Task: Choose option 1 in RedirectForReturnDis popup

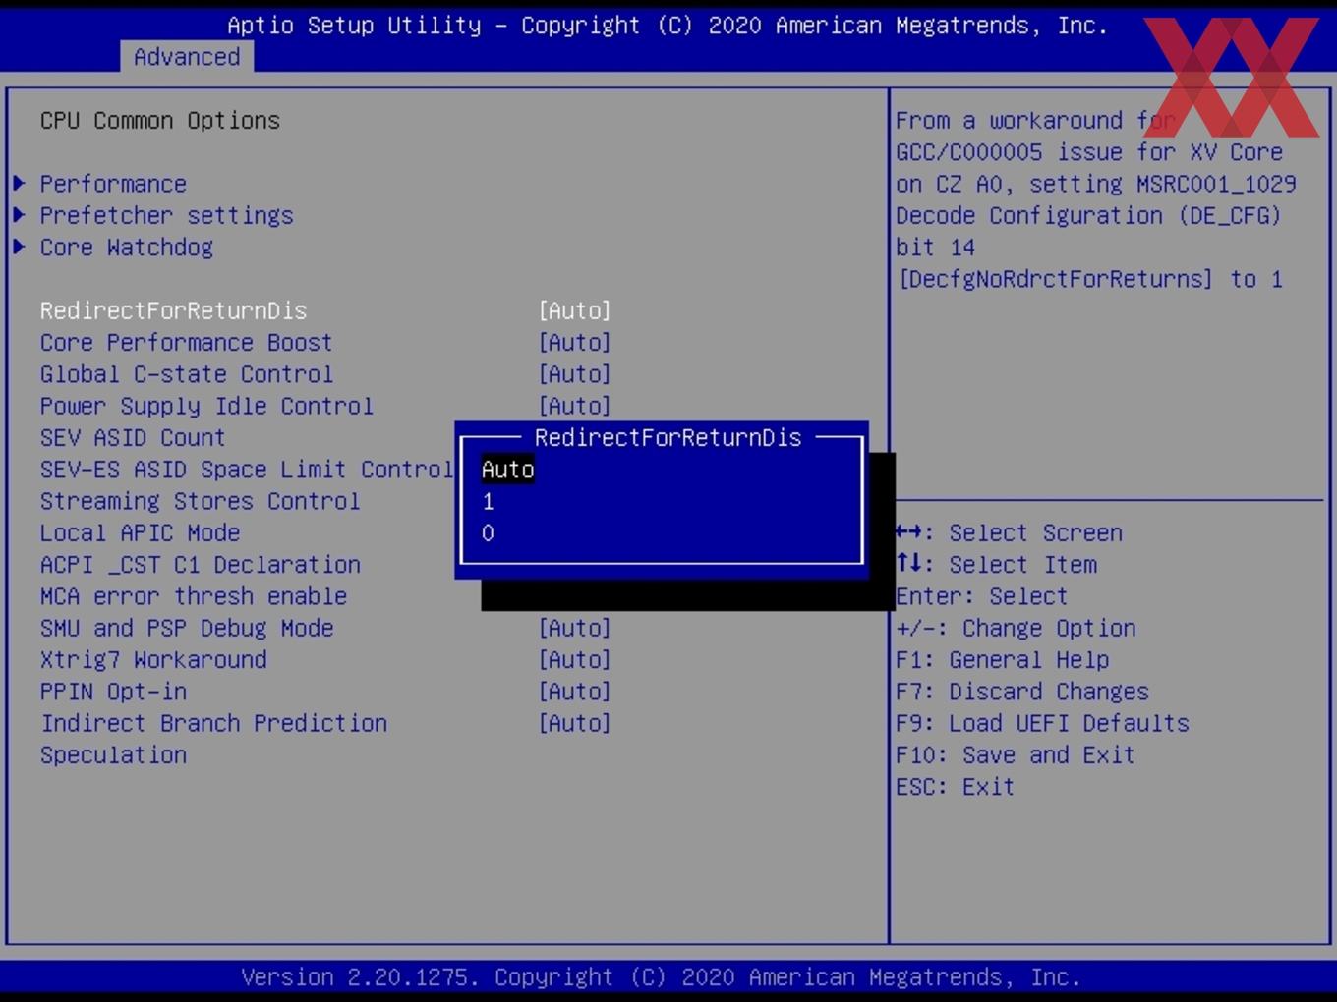Action: pyautogui.click(x=488, y=501)
